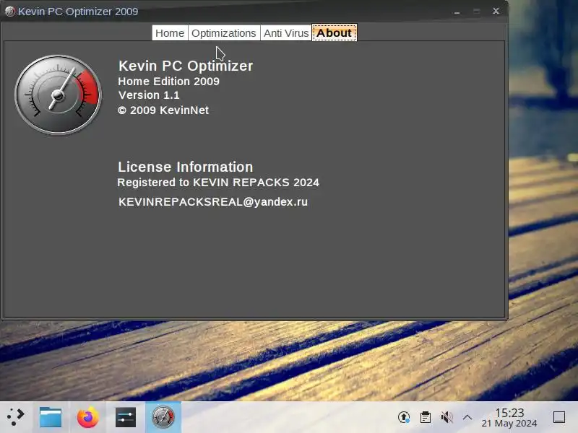
Task: Click the 'Kevin PC Optimizer' heading
Action: tap(186, 66)
